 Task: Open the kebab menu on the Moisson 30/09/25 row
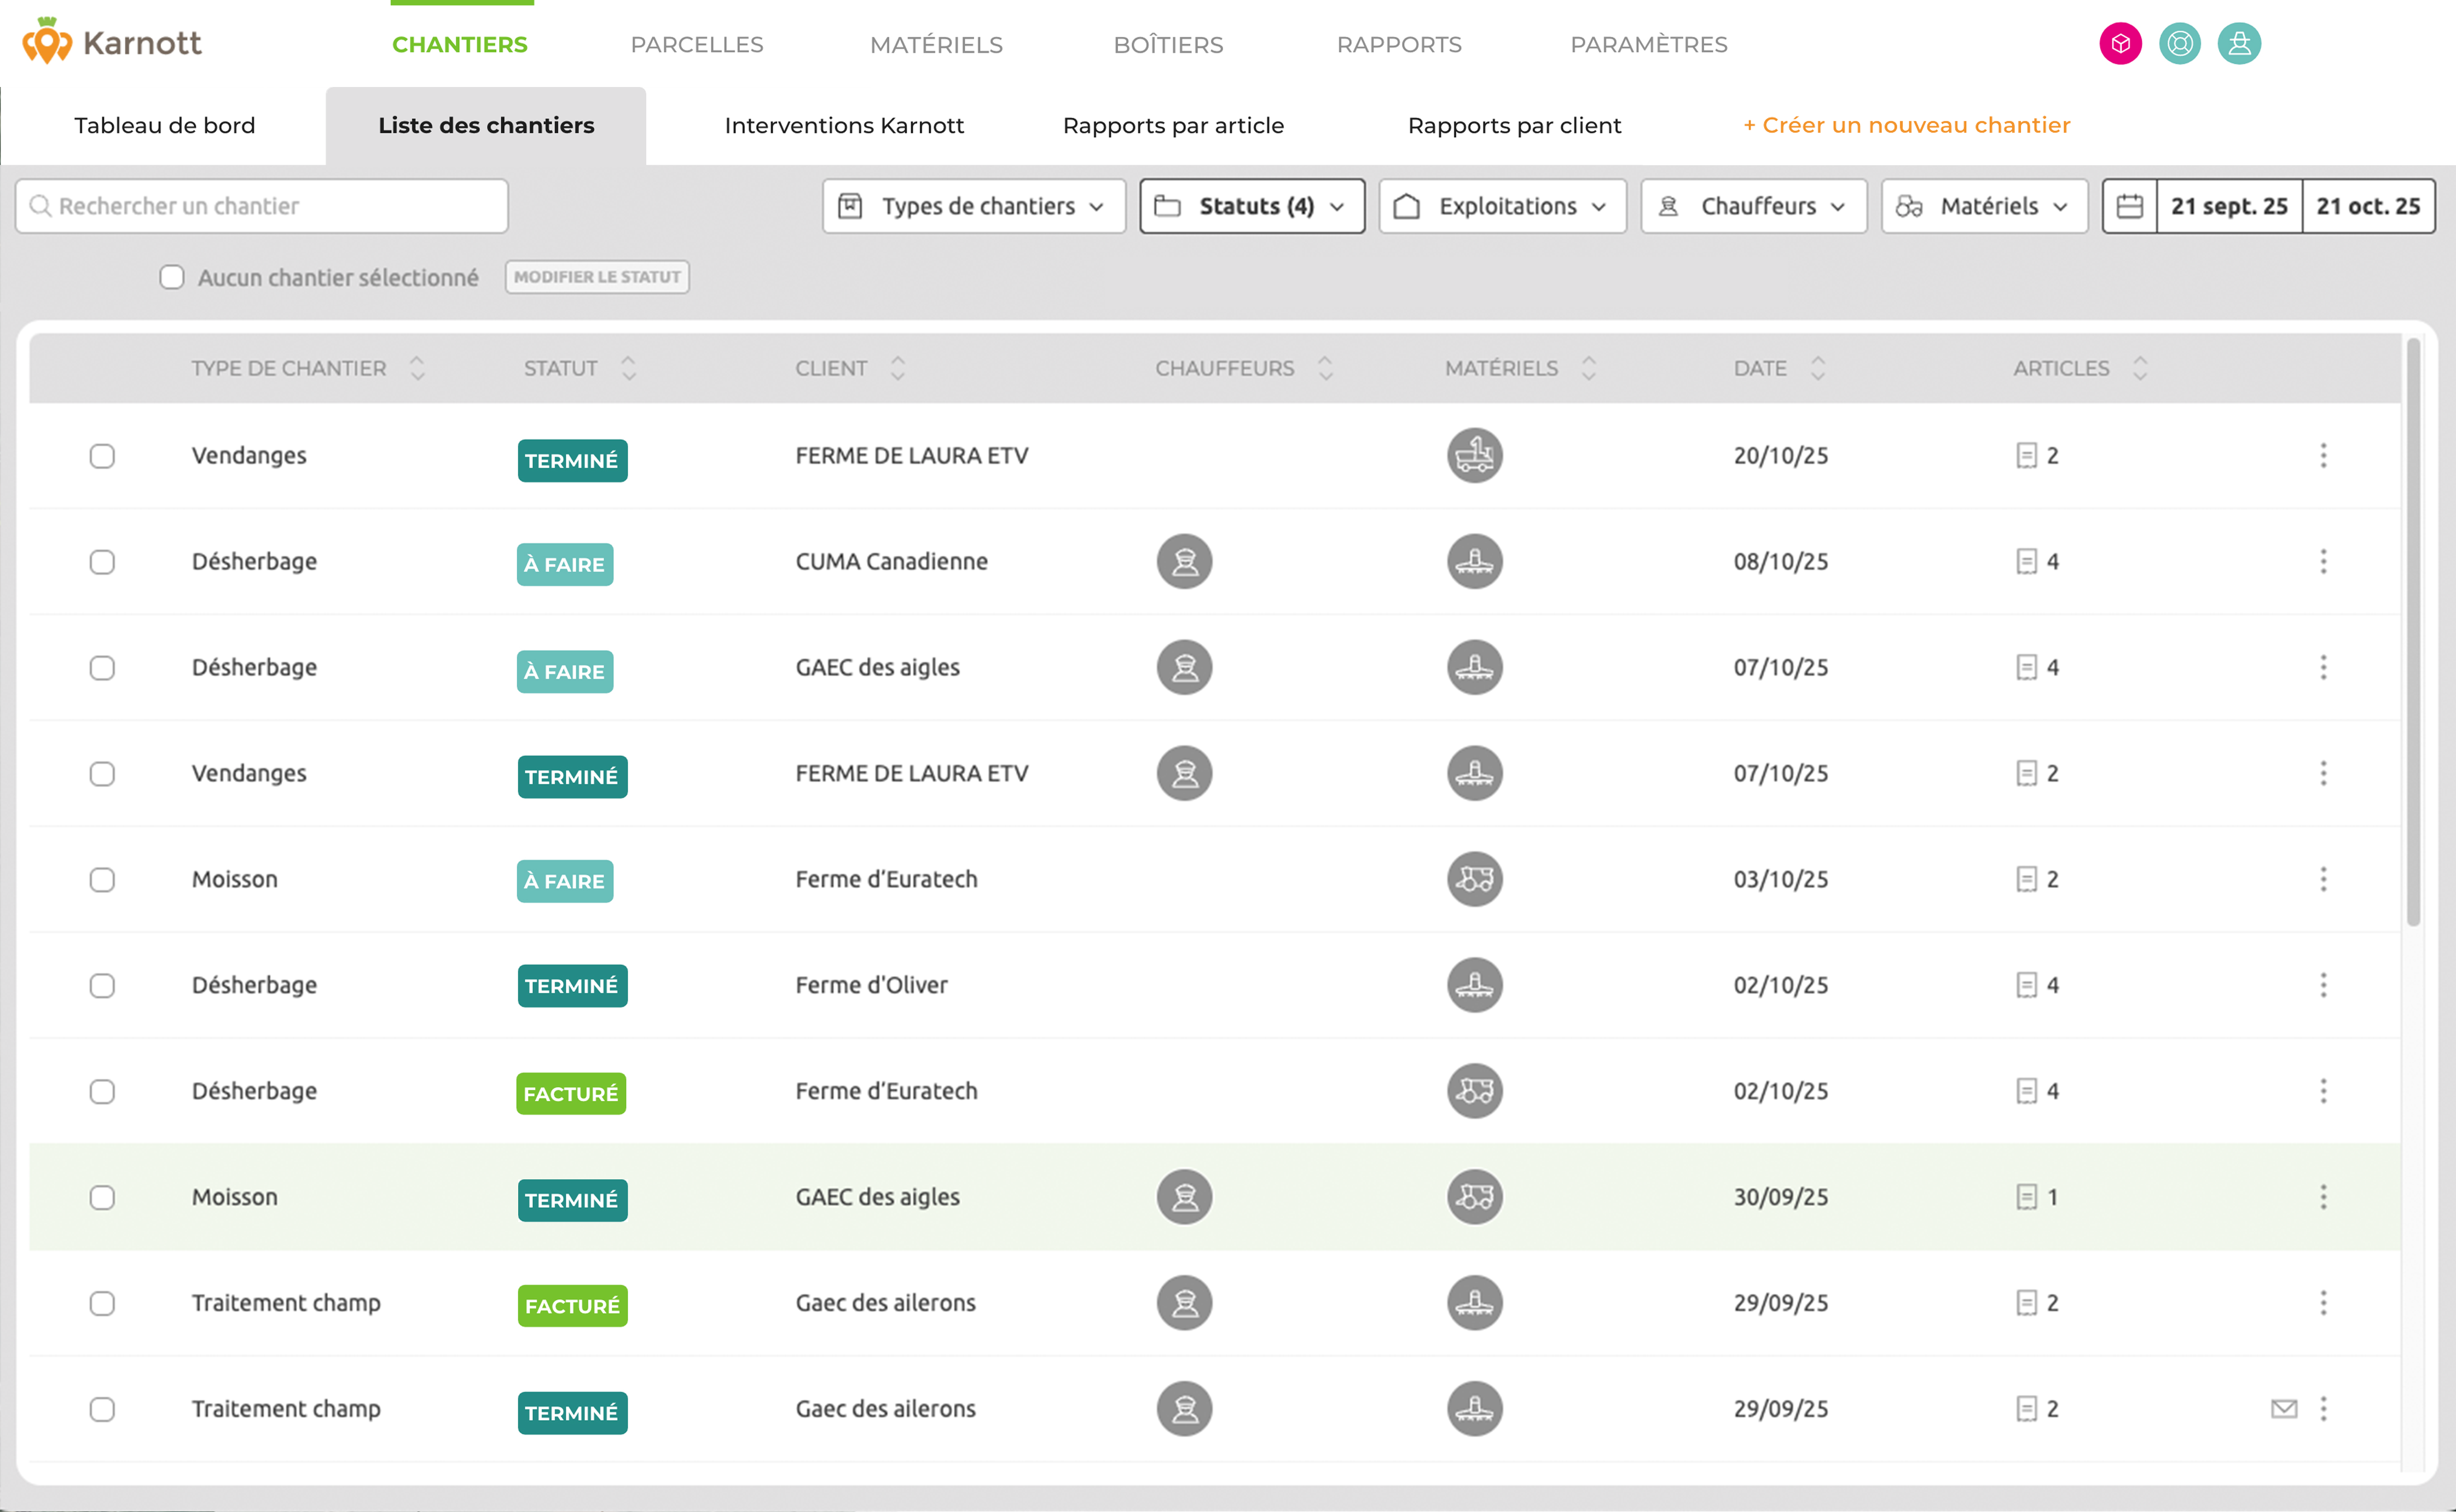pos(2323,1196)
